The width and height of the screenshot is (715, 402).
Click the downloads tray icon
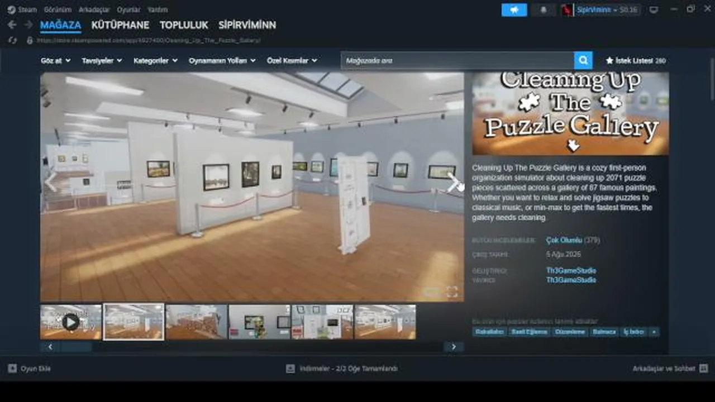point(290,368)
